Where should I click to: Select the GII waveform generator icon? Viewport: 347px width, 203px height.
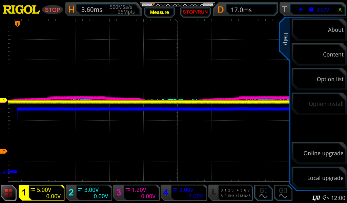(x=283, y=193)
